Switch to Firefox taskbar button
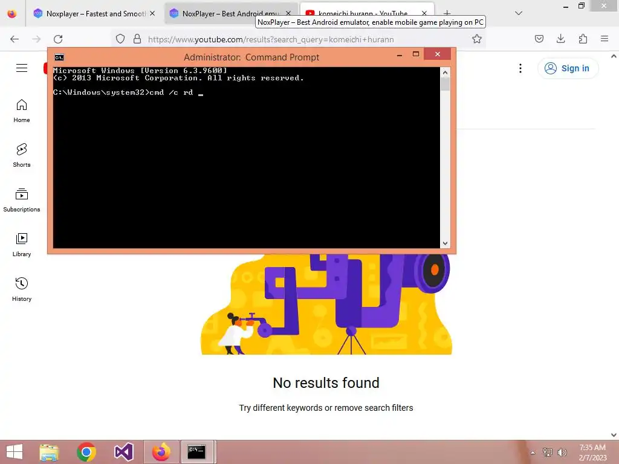The height and width of the screenshot is (464, 619). [x=161, y=452]
